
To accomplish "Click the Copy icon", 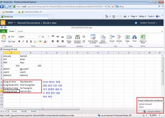I will click(x=9, y=41).
